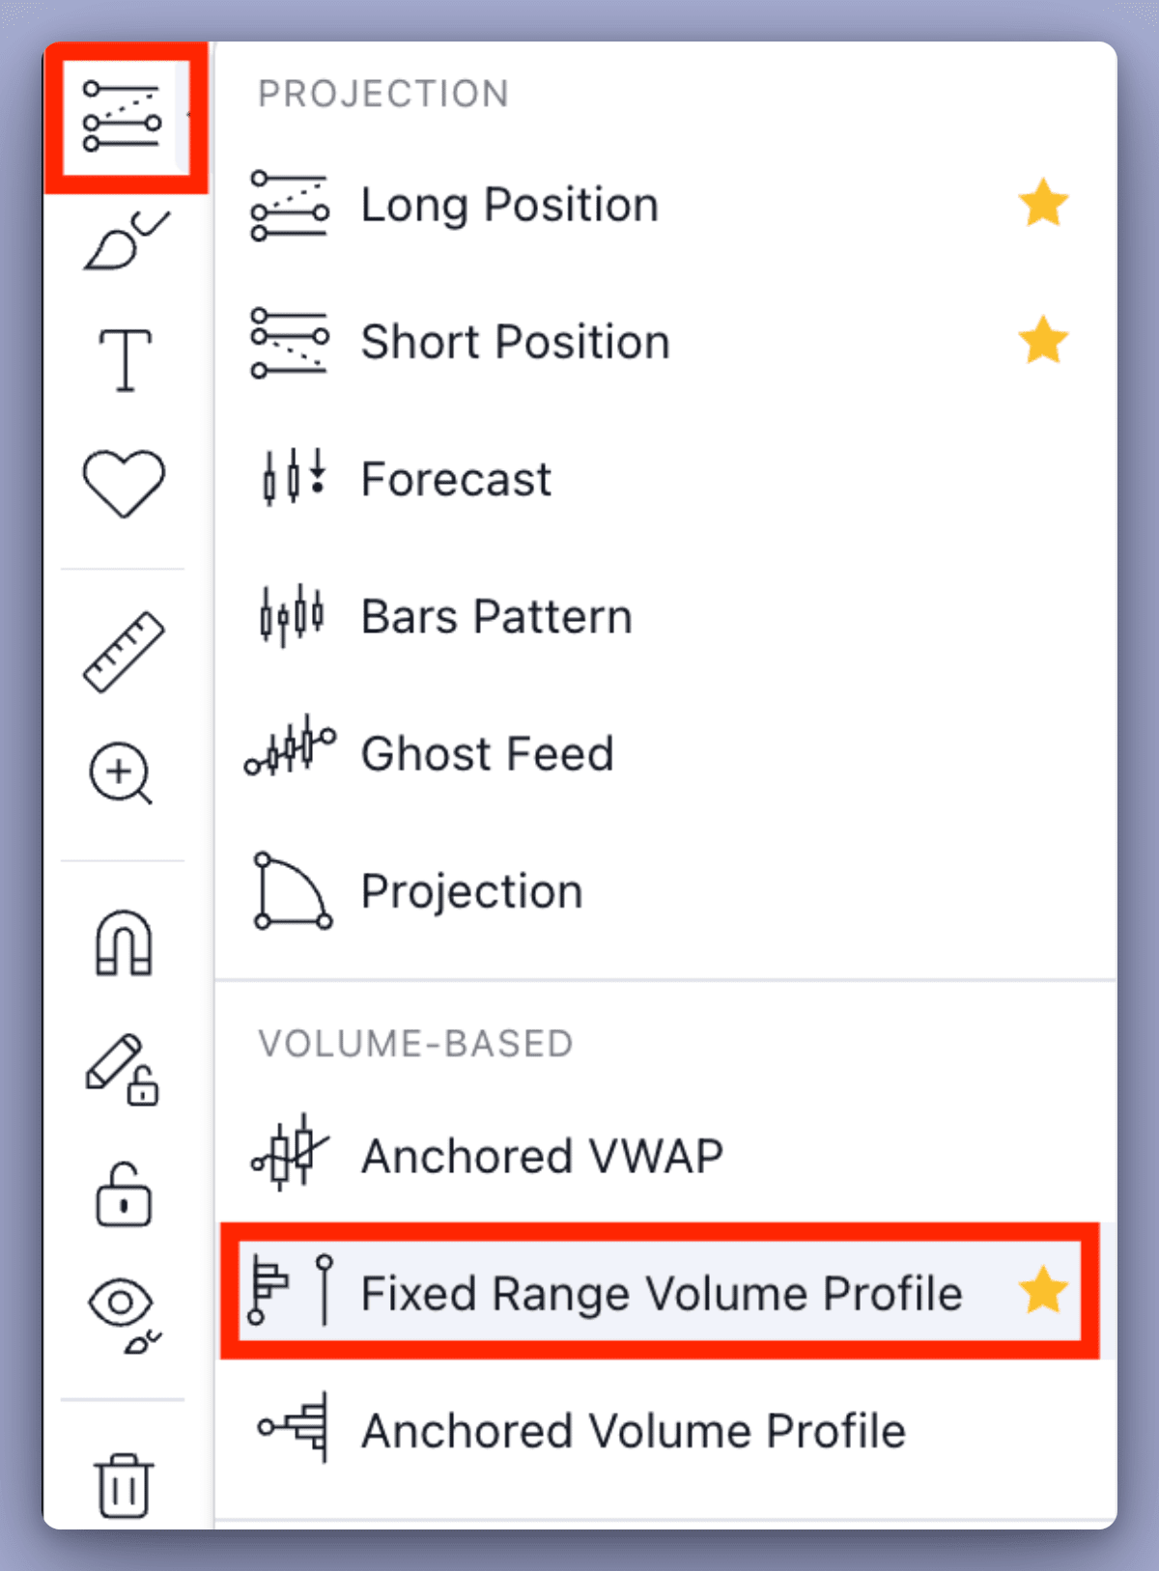Toggle Lock All Drawing Tools padlock
The width and height of the screenshot is (1159, 1571).
(124, 1195)
